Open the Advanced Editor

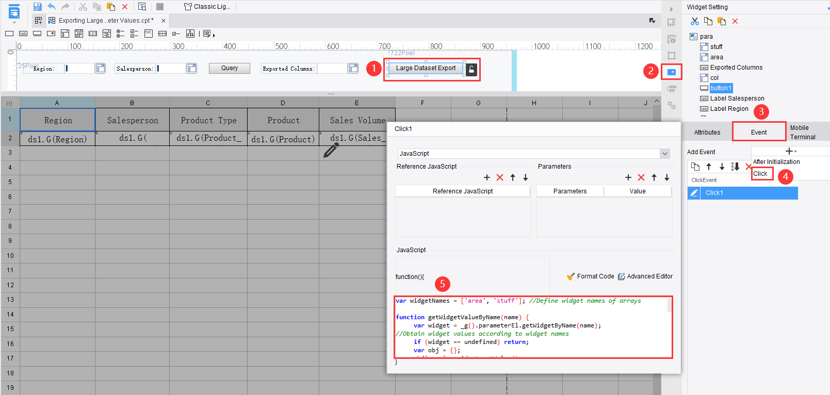coord(645,276)
